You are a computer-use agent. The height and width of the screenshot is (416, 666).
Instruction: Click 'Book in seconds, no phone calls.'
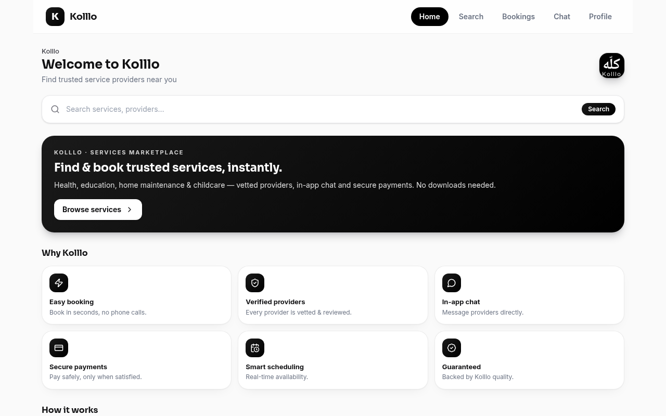tap(98, 313)
